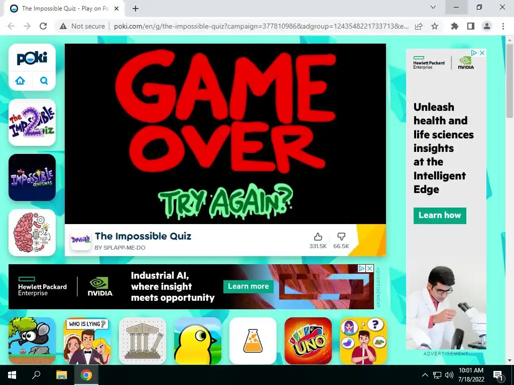Viewport: 514px width, 385px height.
Task: Expand tab search chevron
Action: point(433,7)
